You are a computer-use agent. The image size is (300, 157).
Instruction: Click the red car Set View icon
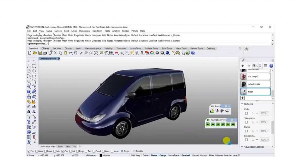(117, 53)
